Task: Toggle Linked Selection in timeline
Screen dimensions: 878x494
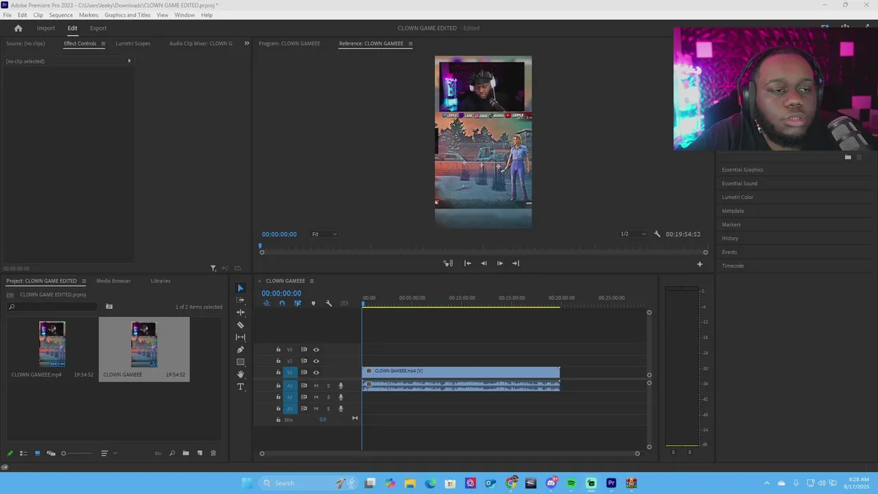Action: click(x=297, y=303)
